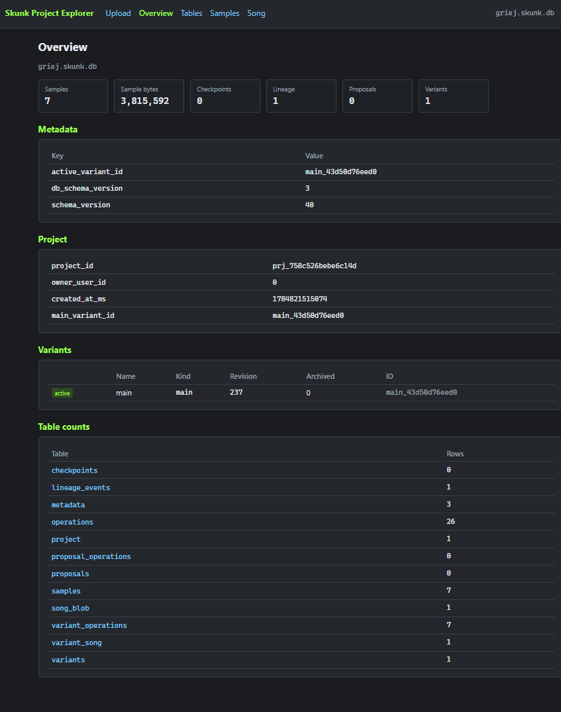The image size is (561, 712).
Task: Open the proposals table link
Action: [70, 574]
